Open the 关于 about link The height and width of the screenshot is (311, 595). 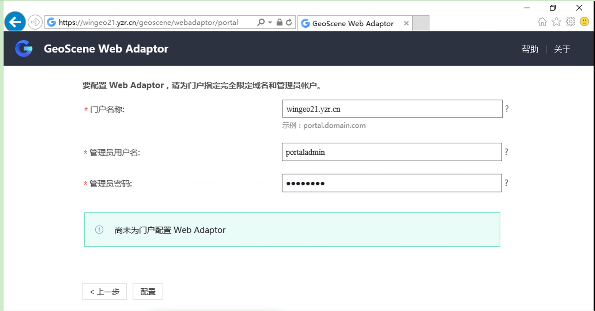coord(562,49)
